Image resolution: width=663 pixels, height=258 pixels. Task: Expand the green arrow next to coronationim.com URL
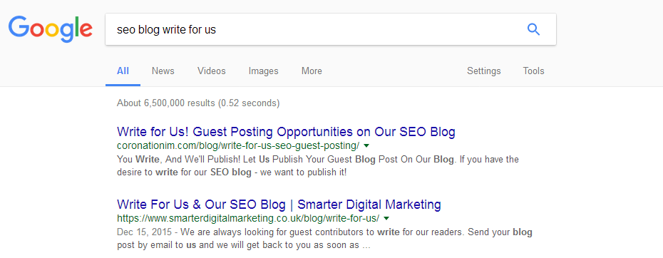pyautogui.click(x=366, y=146)
